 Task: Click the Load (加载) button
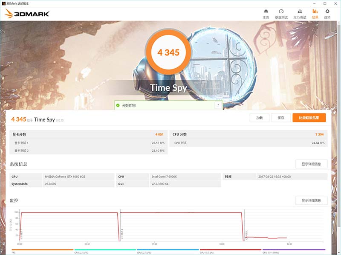[x=260, y=118]
